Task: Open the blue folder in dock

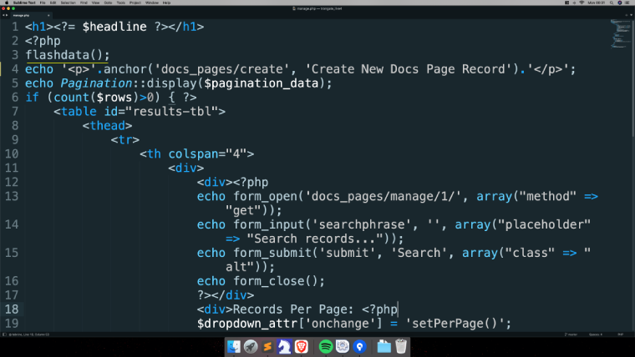Action: [384, 346]
